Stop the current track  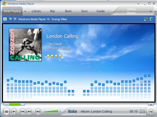(14, 112)
